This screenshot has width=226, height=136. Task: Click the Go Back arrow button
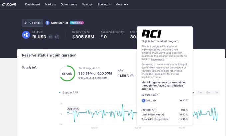pyautogui.click(x=32, y=23)
